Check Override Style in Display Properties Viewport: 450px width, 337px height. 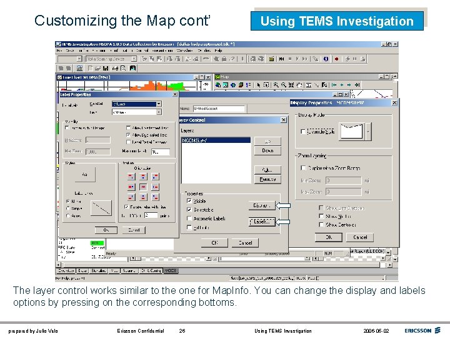(303, 132)
